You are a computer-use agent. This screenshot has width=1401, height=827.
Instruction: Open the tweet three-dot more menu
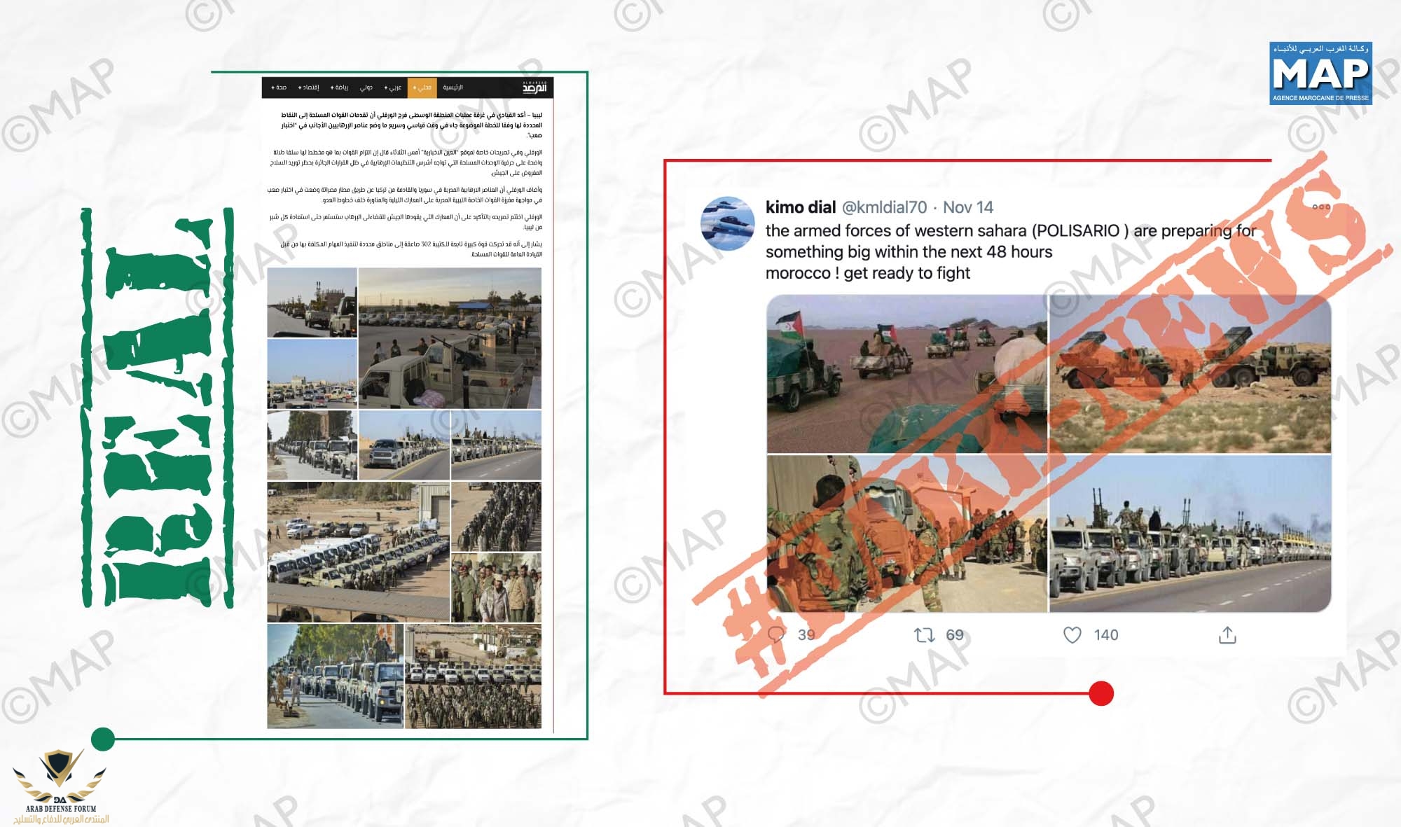pyautogui.click(x=1321, y=207)
